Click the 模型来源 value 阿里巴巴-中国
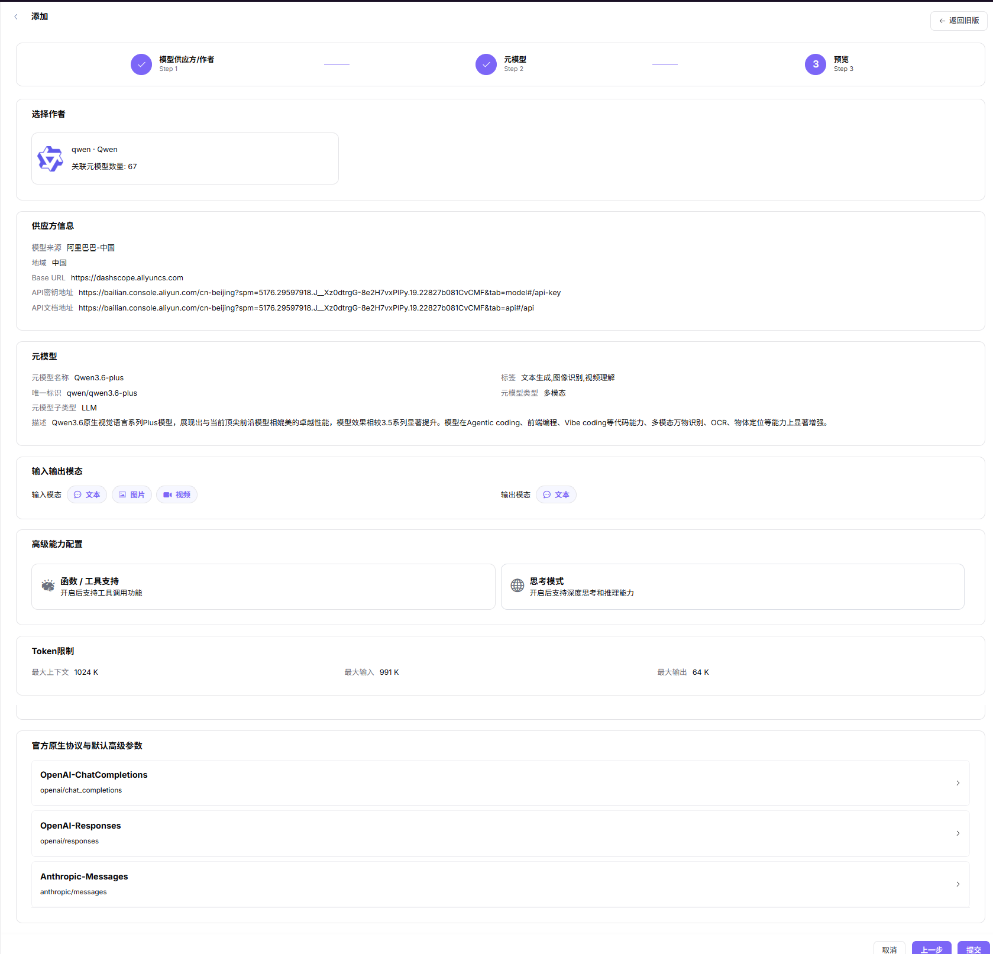Image resolution: width=993 pixels, height=954 pixels. point(90,248)
